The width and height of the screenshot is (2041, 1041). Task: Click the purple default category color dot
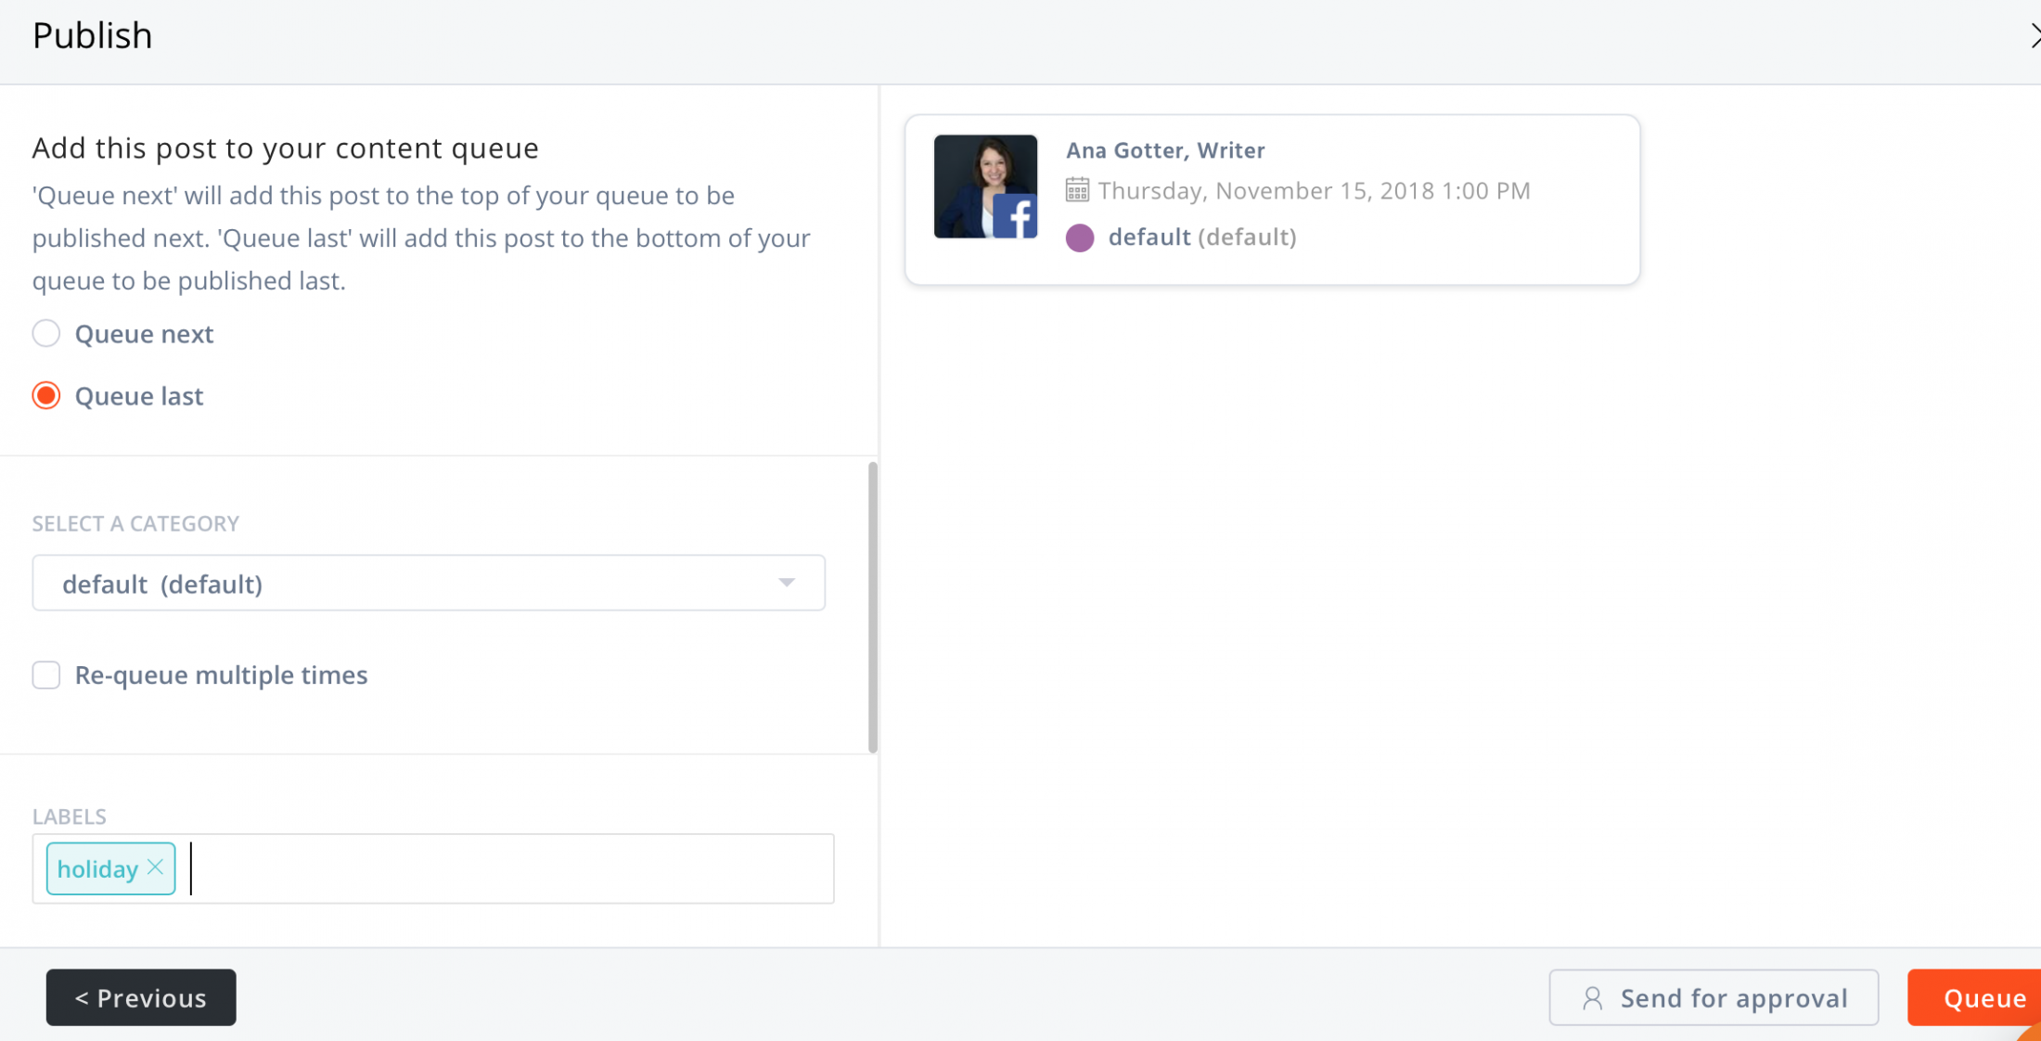[1080, 238]
